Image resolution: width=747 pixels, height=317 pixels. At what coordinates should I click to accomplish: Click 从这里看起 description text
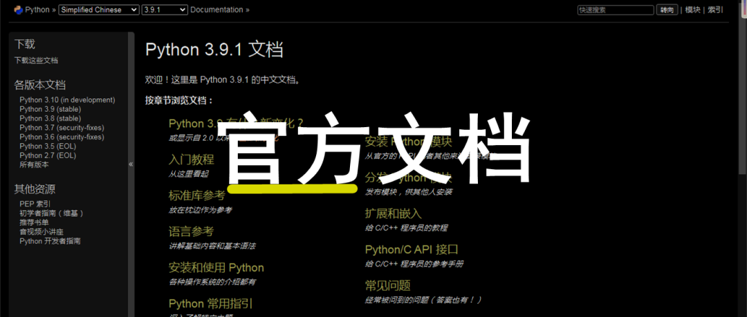point(188,174)
